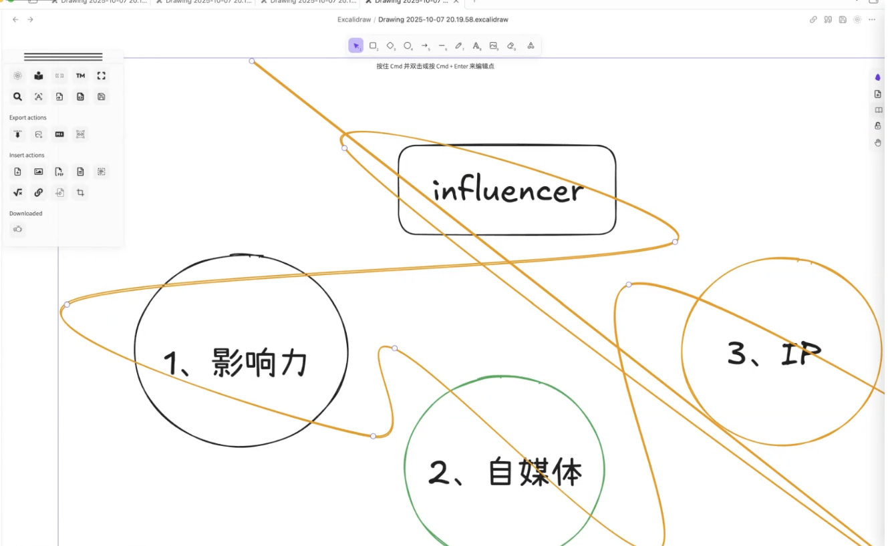Click the file code icon in tools panel
The width and height of the screenshot is (890, 546).
pos(80,97)
